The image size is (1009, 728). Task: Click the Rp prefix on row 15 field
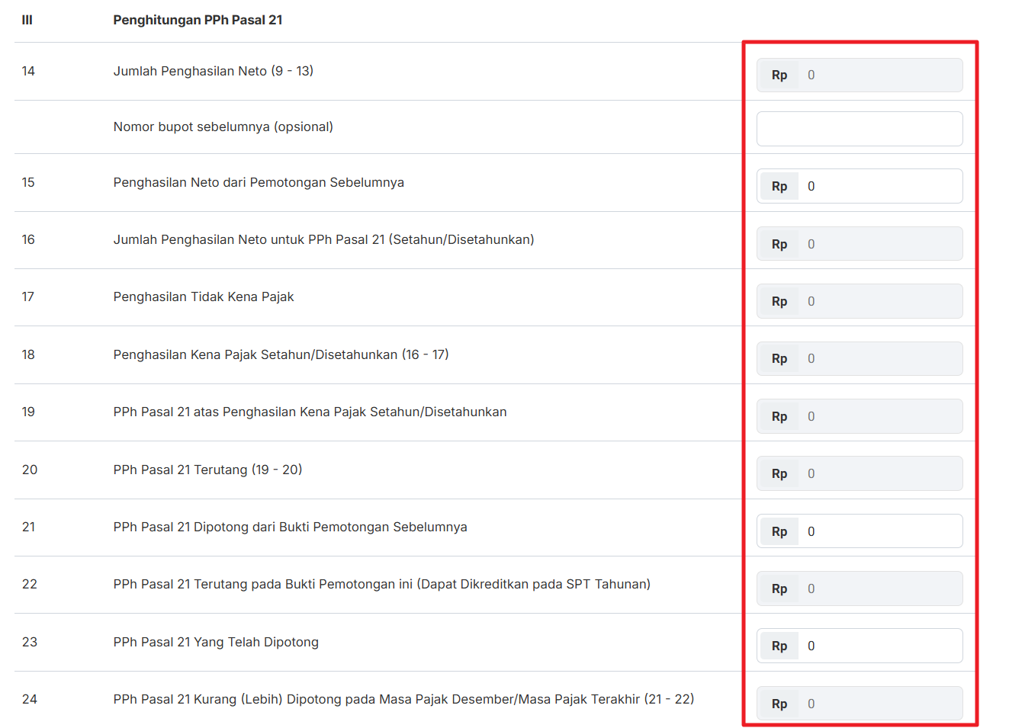click(x=779, y=186)
